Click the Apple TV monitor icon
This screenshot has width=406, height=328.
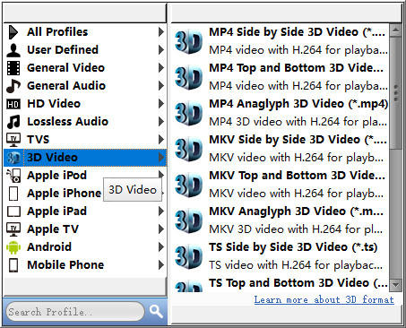point(13,229)
